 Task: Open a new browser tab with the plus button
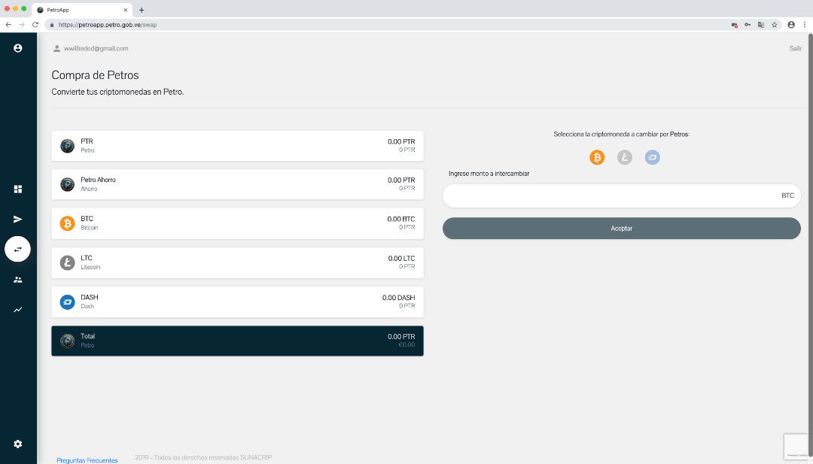(142, 10)
